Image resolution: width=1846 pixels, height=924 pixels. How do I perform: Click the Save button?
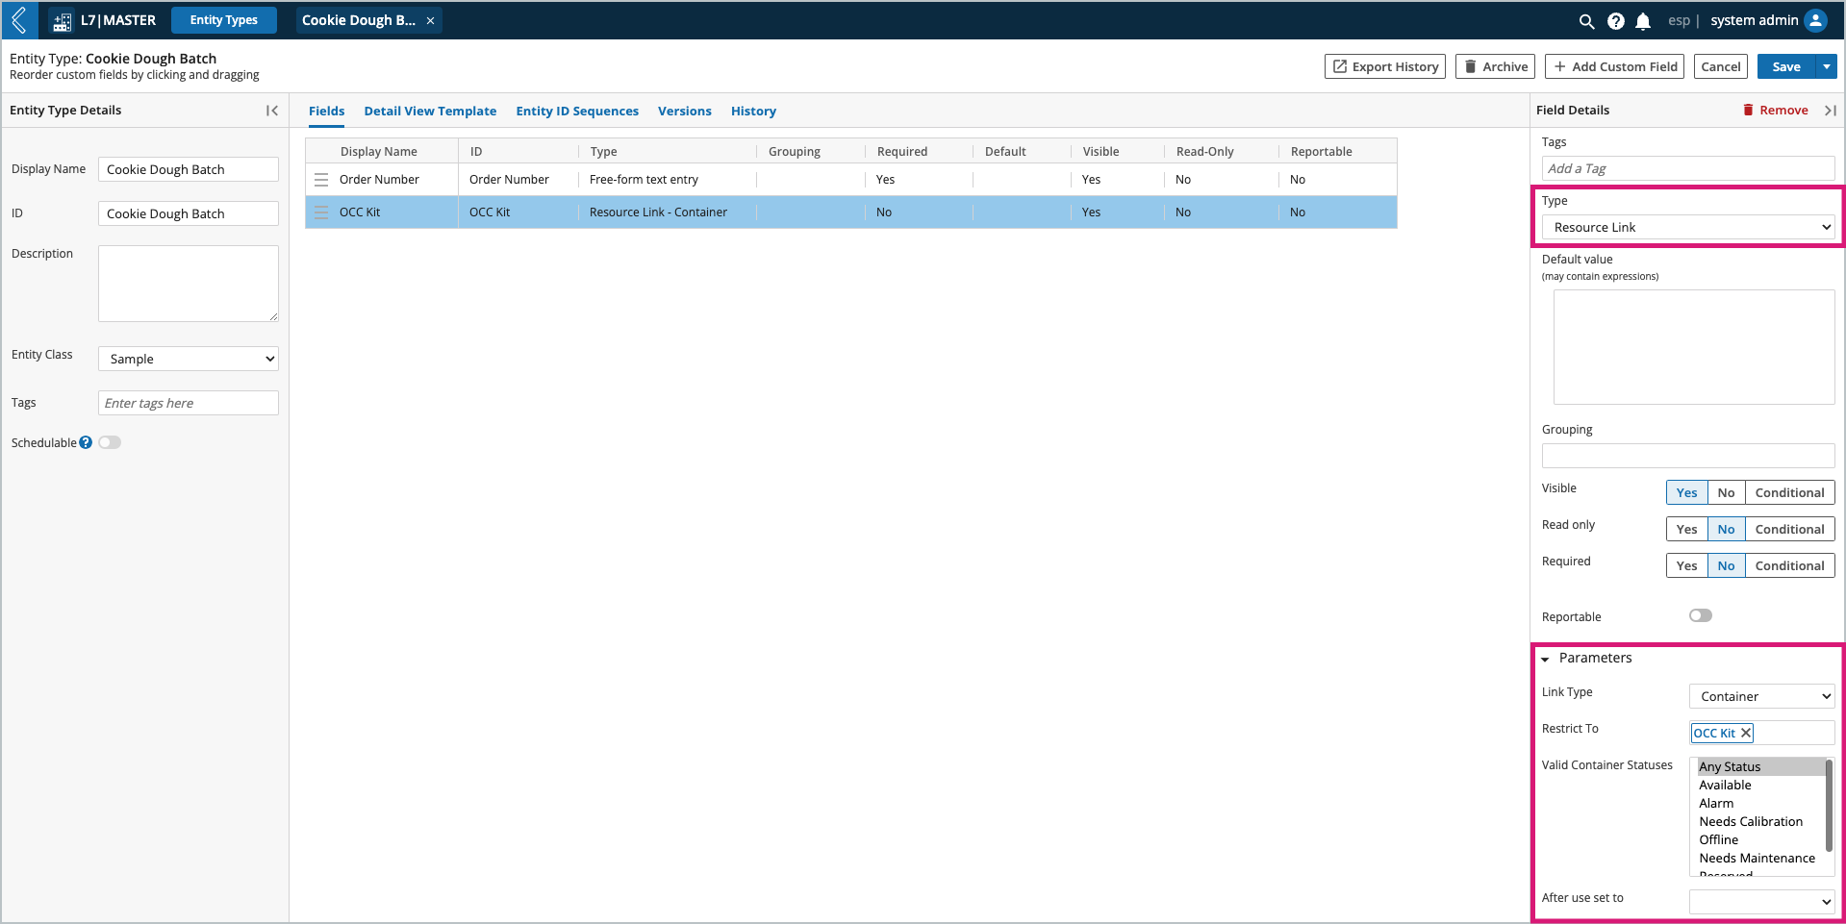point(1786,66)
